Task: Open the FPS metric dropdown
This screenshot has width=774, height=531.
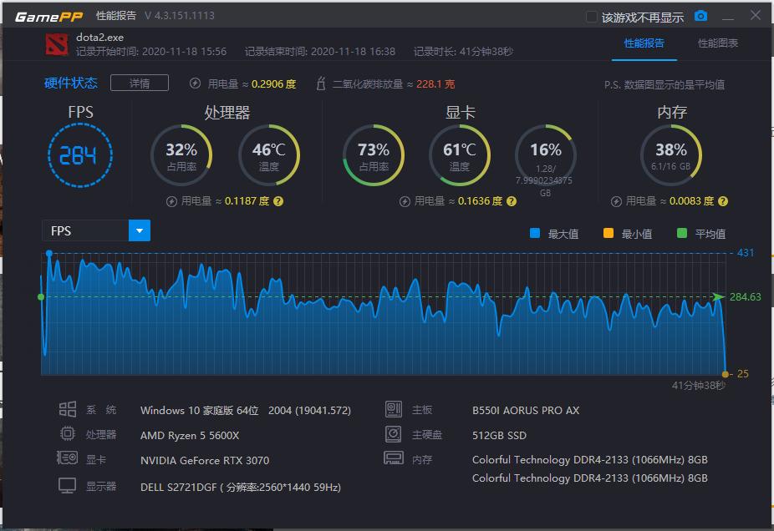Action: 140,230
